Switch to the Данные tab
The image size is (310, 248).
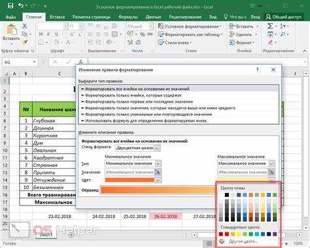(153, 17)
